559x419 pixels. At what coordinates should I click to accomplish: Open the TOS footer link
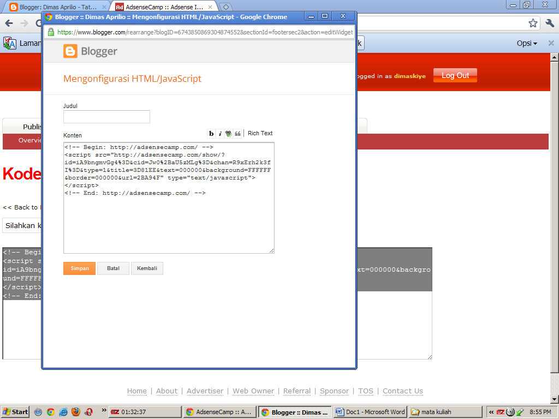tap(366, 391)
